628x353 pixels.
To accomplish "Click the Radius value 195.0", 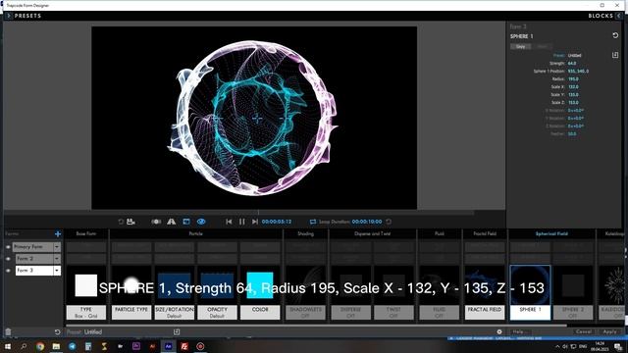I will (573, 78).
